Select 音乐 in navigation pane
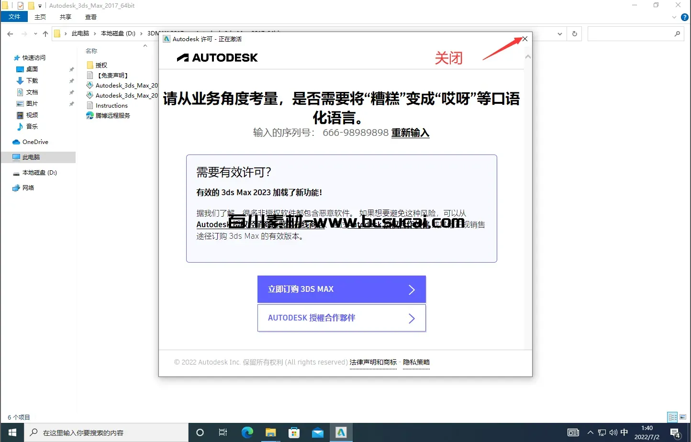This screenshot has width=691, height=442. pyautogui.click(x=32, y=126)
